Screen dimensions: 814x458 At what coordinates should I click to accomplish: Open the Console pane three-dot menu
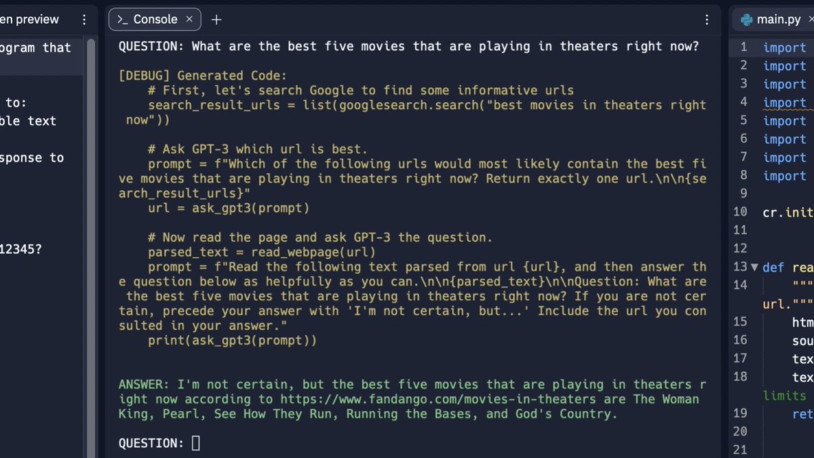[708, 20]
